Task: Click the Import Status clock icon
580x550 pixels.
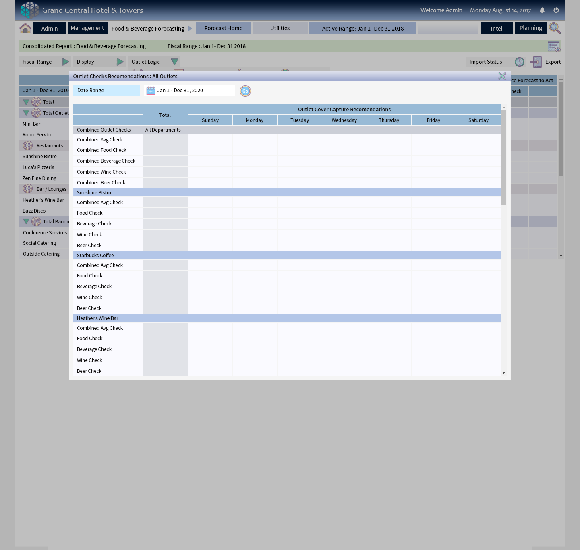Action: 520,62
